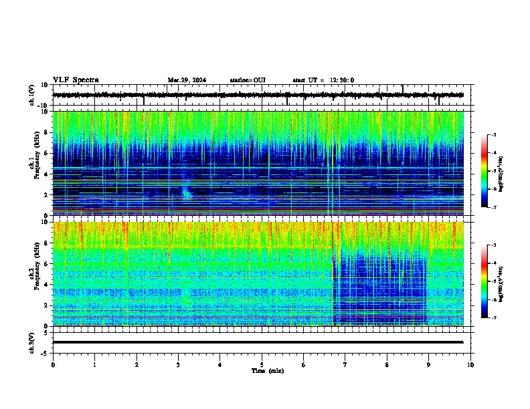Click the "Time (min)" x-axis label
Screen dimensions: 530x409
[268, 371]
